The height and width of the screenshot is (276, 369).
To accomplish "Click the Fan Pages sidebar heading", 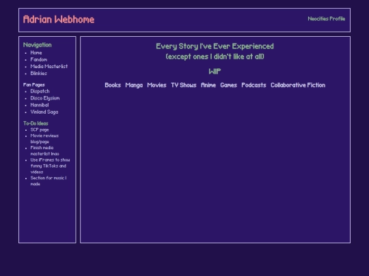I will [34, 85].
